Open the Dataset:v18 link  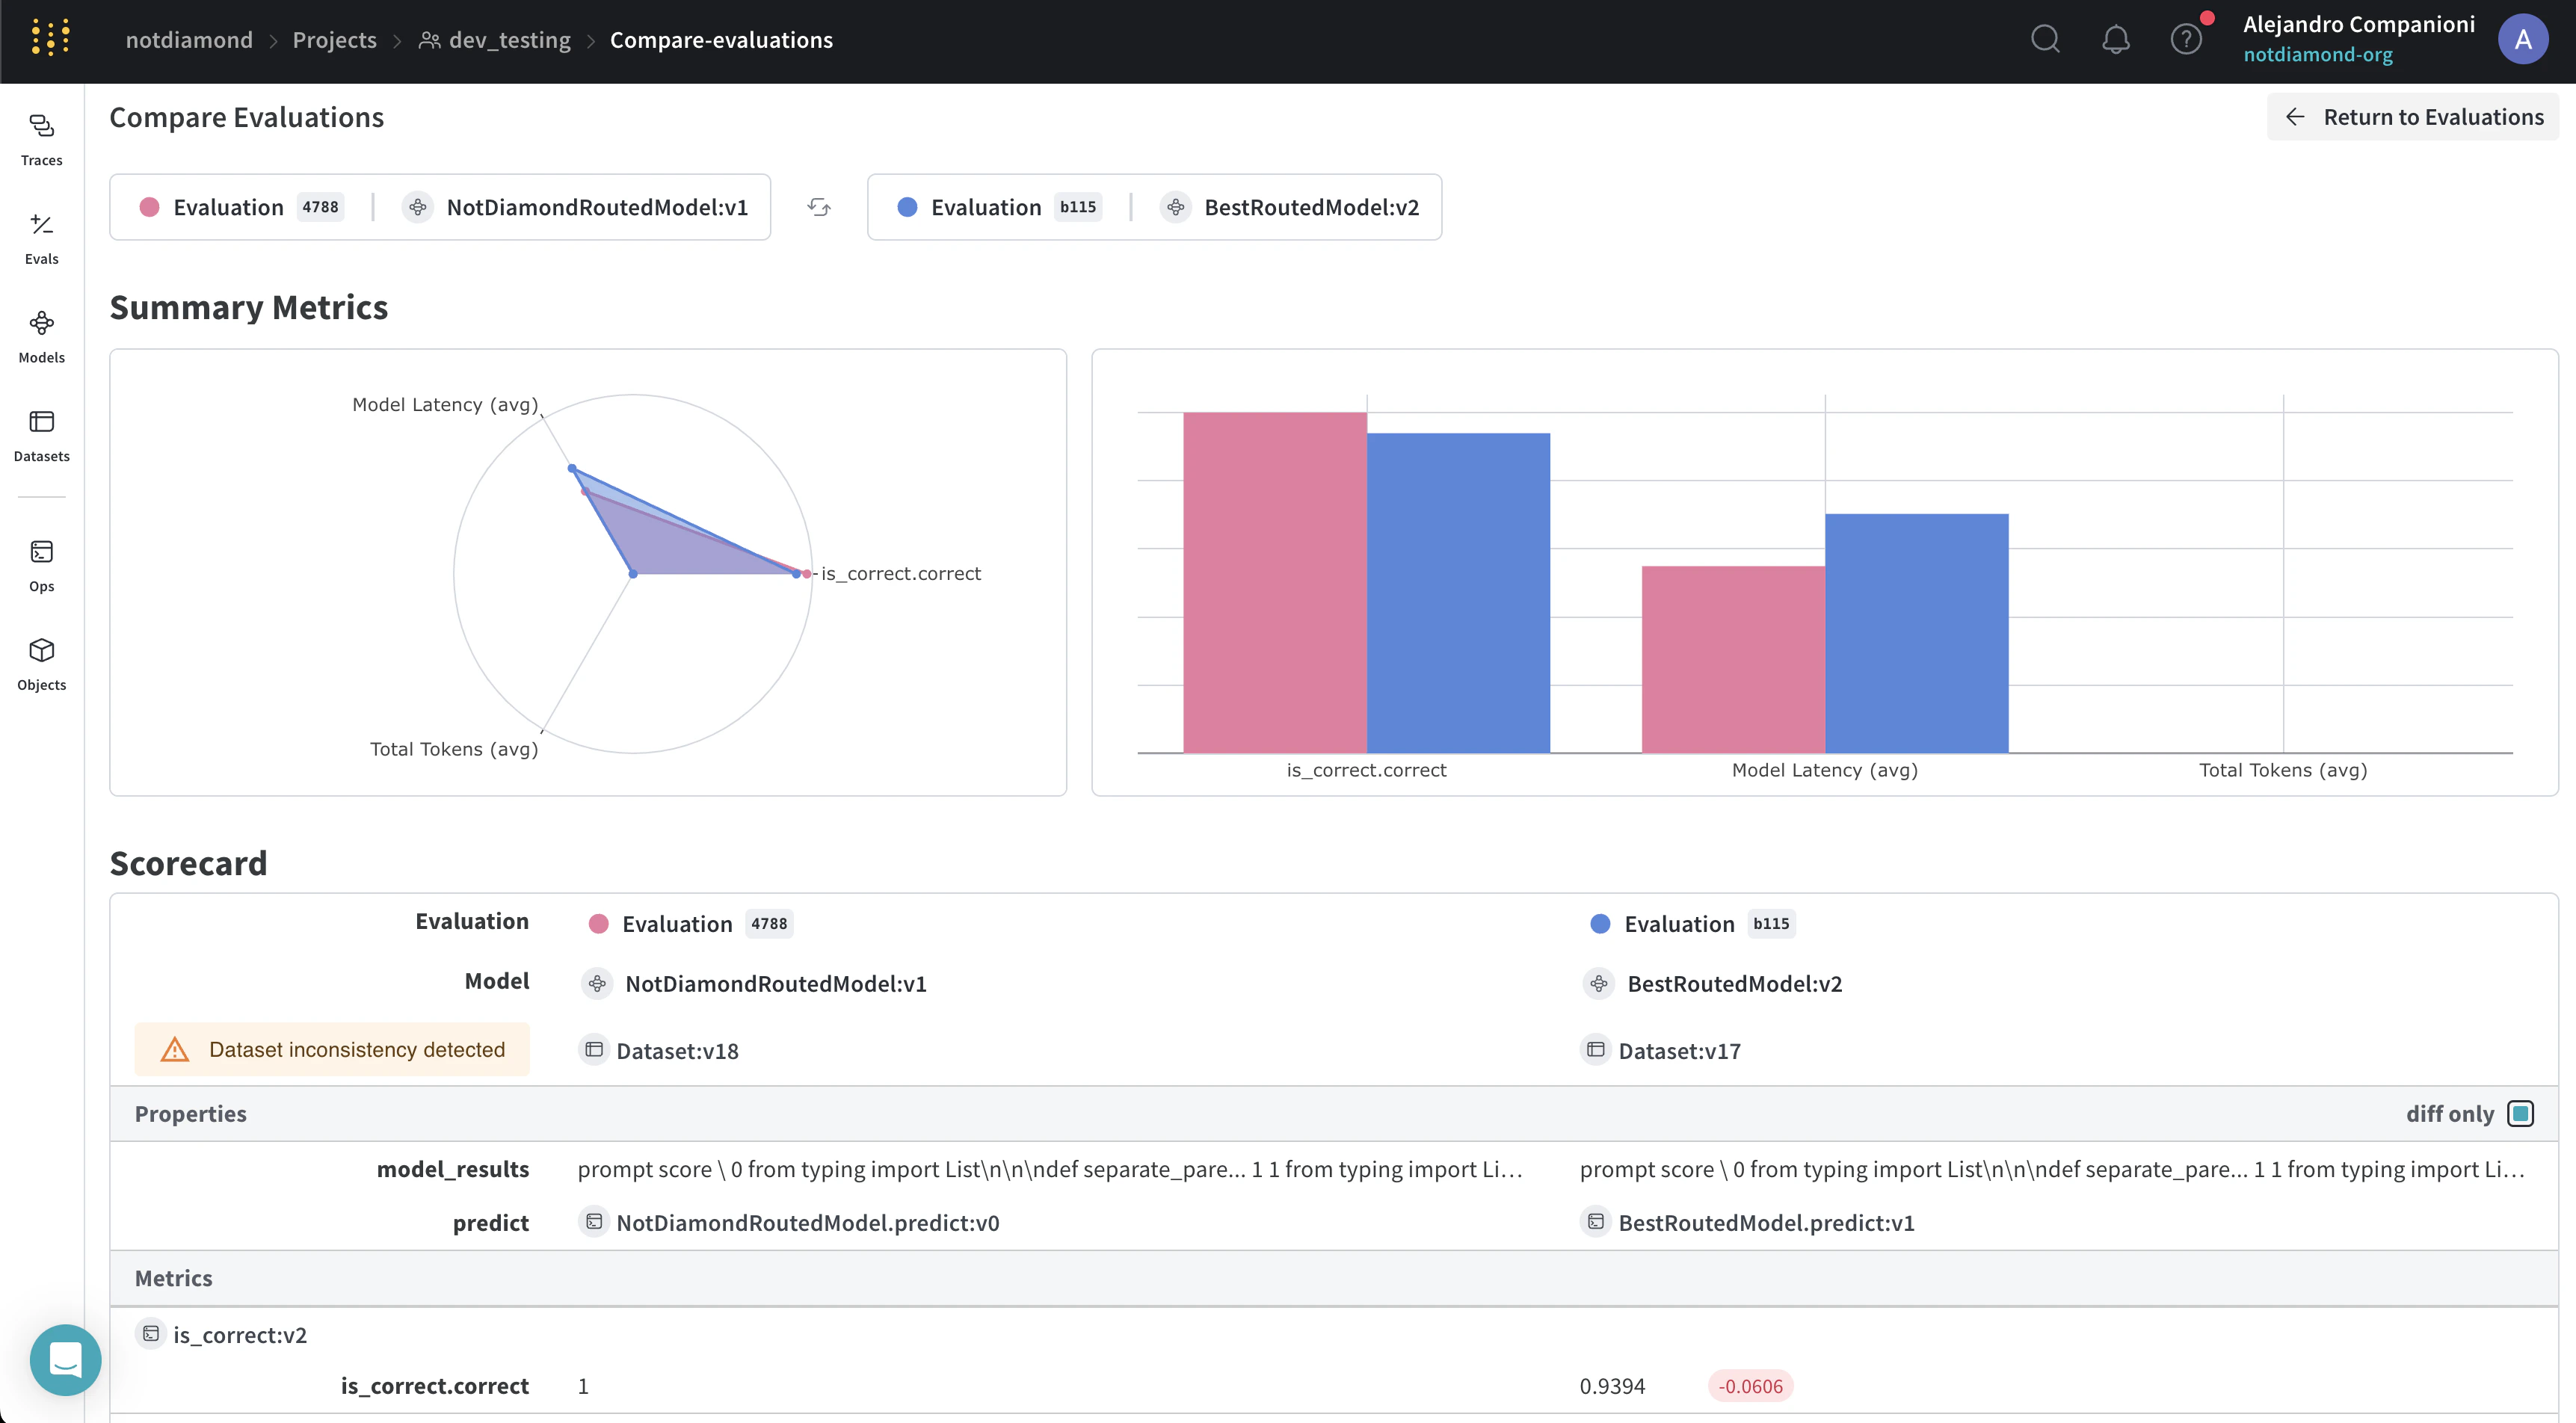pyautogui.click(x=676, y=1051)
